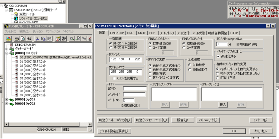Screen dimensions: 279x139
Task: Click the プログラム Ctrl+1 cell
Action: [x=265, y=9]
